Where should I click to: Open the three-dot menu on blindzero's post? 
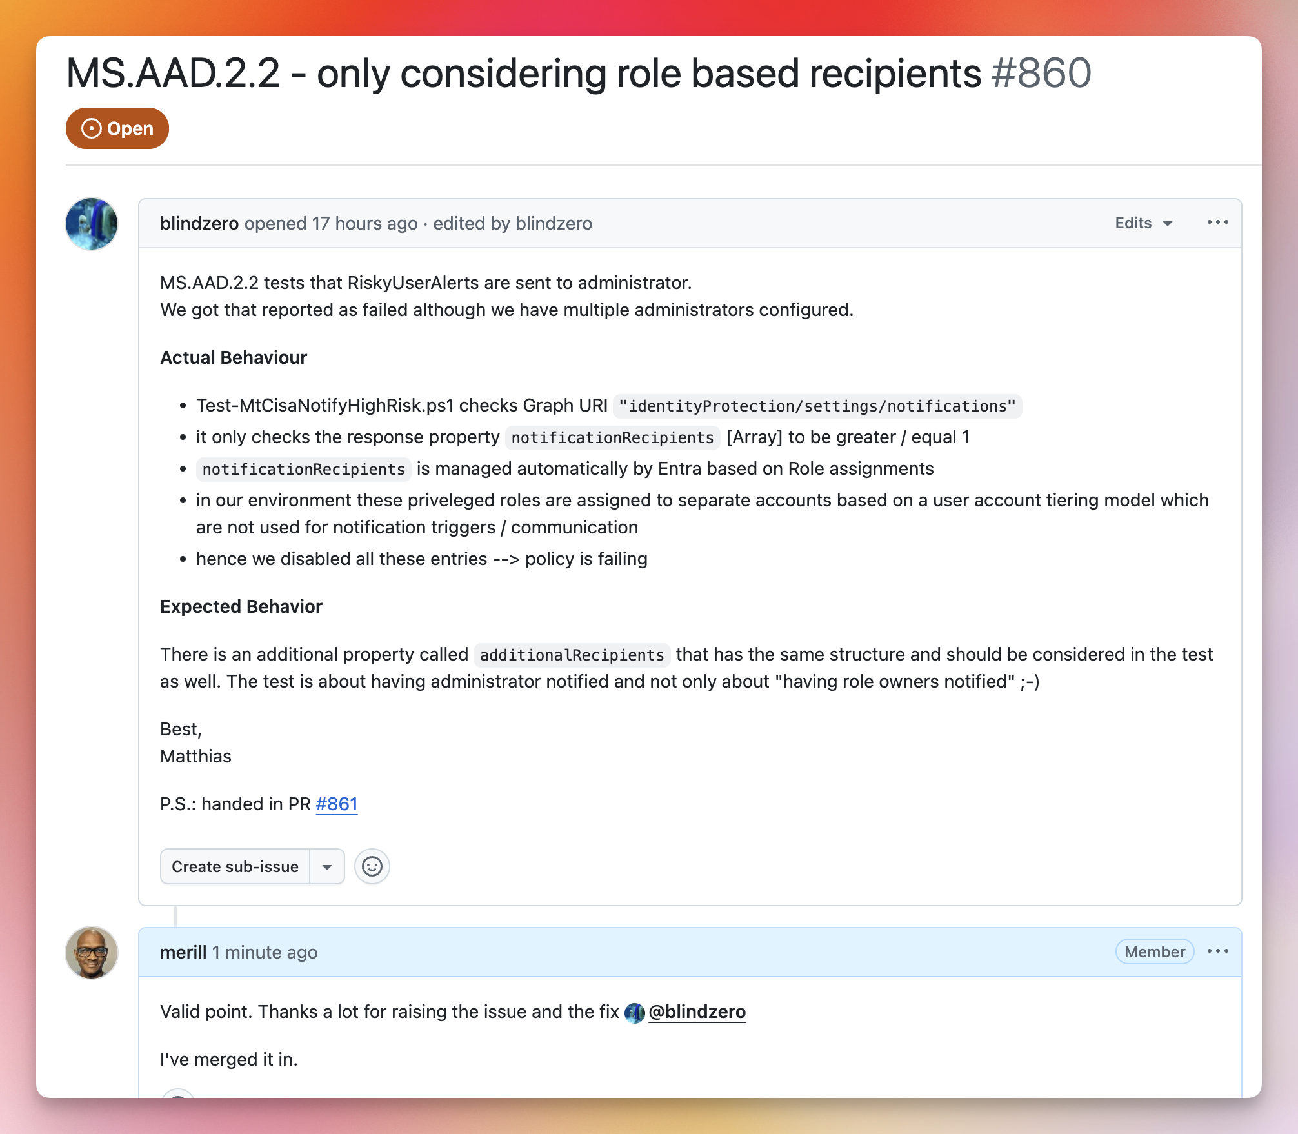[1217, 223]
